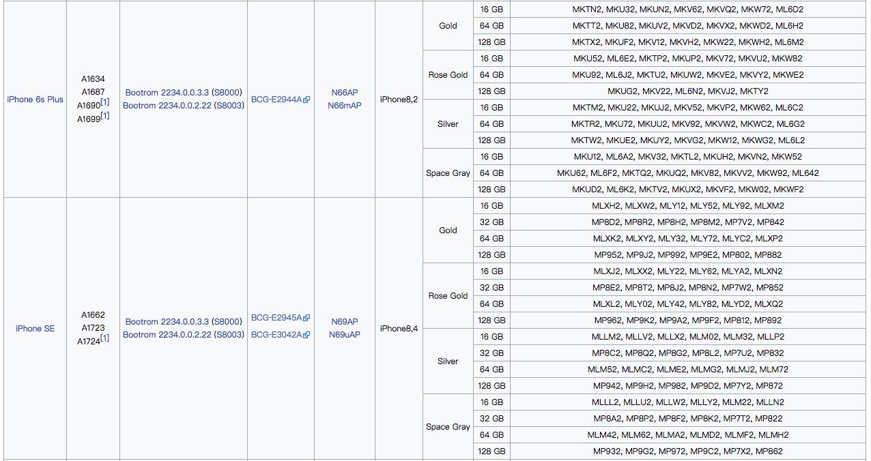
Task: Open Bootrom 2234.0.0.2.22 in iPhone 6s Plus row
Action: click(167, 106)
